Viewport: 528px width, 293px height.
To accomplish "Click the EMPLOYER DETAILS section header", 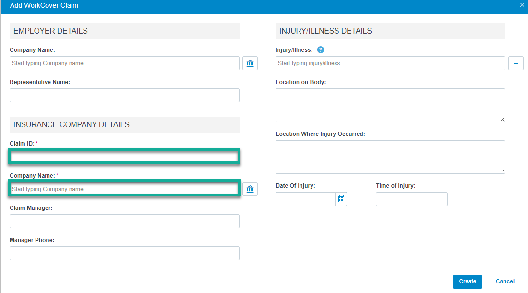I will click(125, 31).
